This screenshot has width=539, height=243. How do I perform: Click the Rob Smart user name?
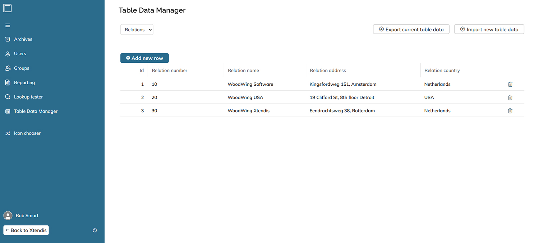[27, 215]
